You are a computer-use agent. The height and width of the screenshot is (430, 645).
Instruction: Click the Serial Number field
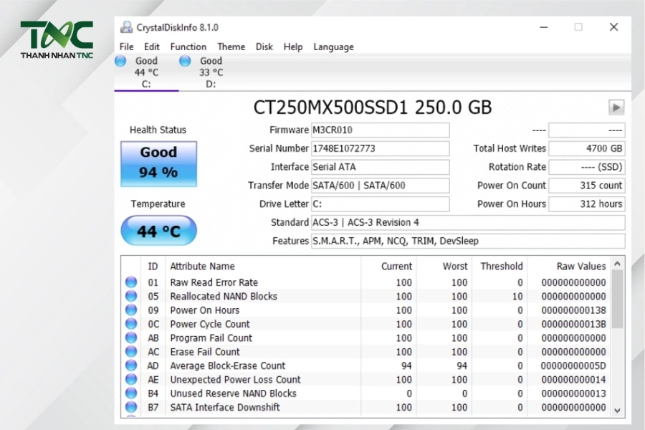click(x=380, y=148)
